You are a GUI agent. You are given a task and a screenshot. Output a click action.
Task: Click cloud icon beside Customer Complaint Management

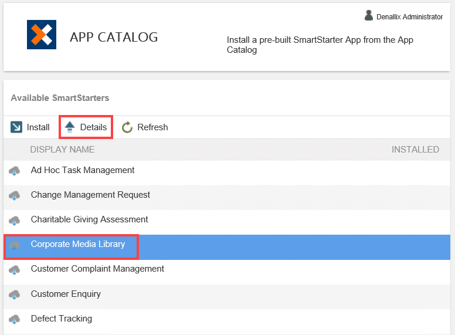15,270
